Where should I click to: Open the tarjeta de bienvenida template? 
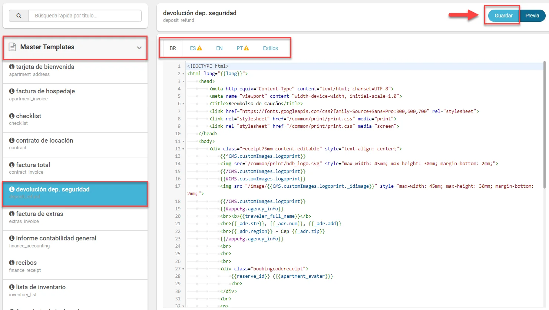click(75, 71)
